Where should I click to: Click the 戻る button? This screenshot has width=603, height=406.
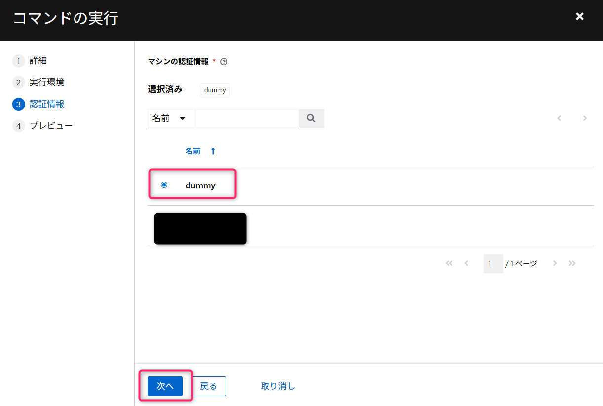[208, 386]
